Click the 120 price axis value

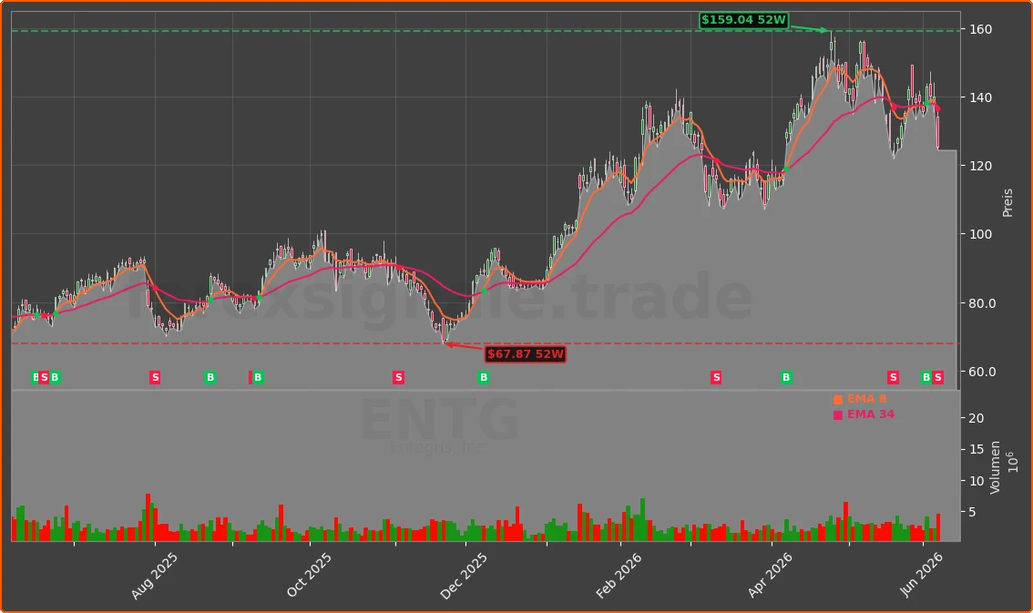[980, 166]
